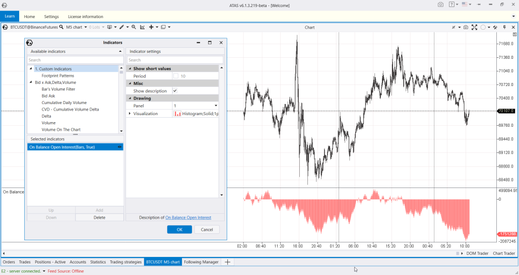Click the Chart Trader button
519x275 pixels.
tap(504, 253)
